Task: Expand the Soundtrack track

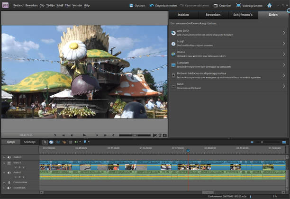Action: pyautogui.click(x=4, y=188)
